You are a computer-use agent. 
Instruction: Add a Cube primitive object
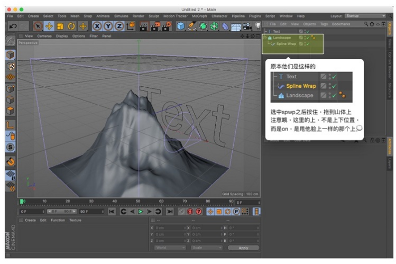click(181, 26)
